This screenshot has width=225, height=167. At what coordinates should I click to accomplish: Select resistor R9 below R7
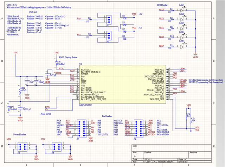click(x=124, y=38)
